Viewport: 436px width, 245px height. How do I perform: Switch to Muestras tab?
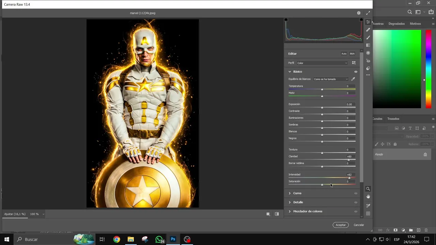tap(378, 24)
